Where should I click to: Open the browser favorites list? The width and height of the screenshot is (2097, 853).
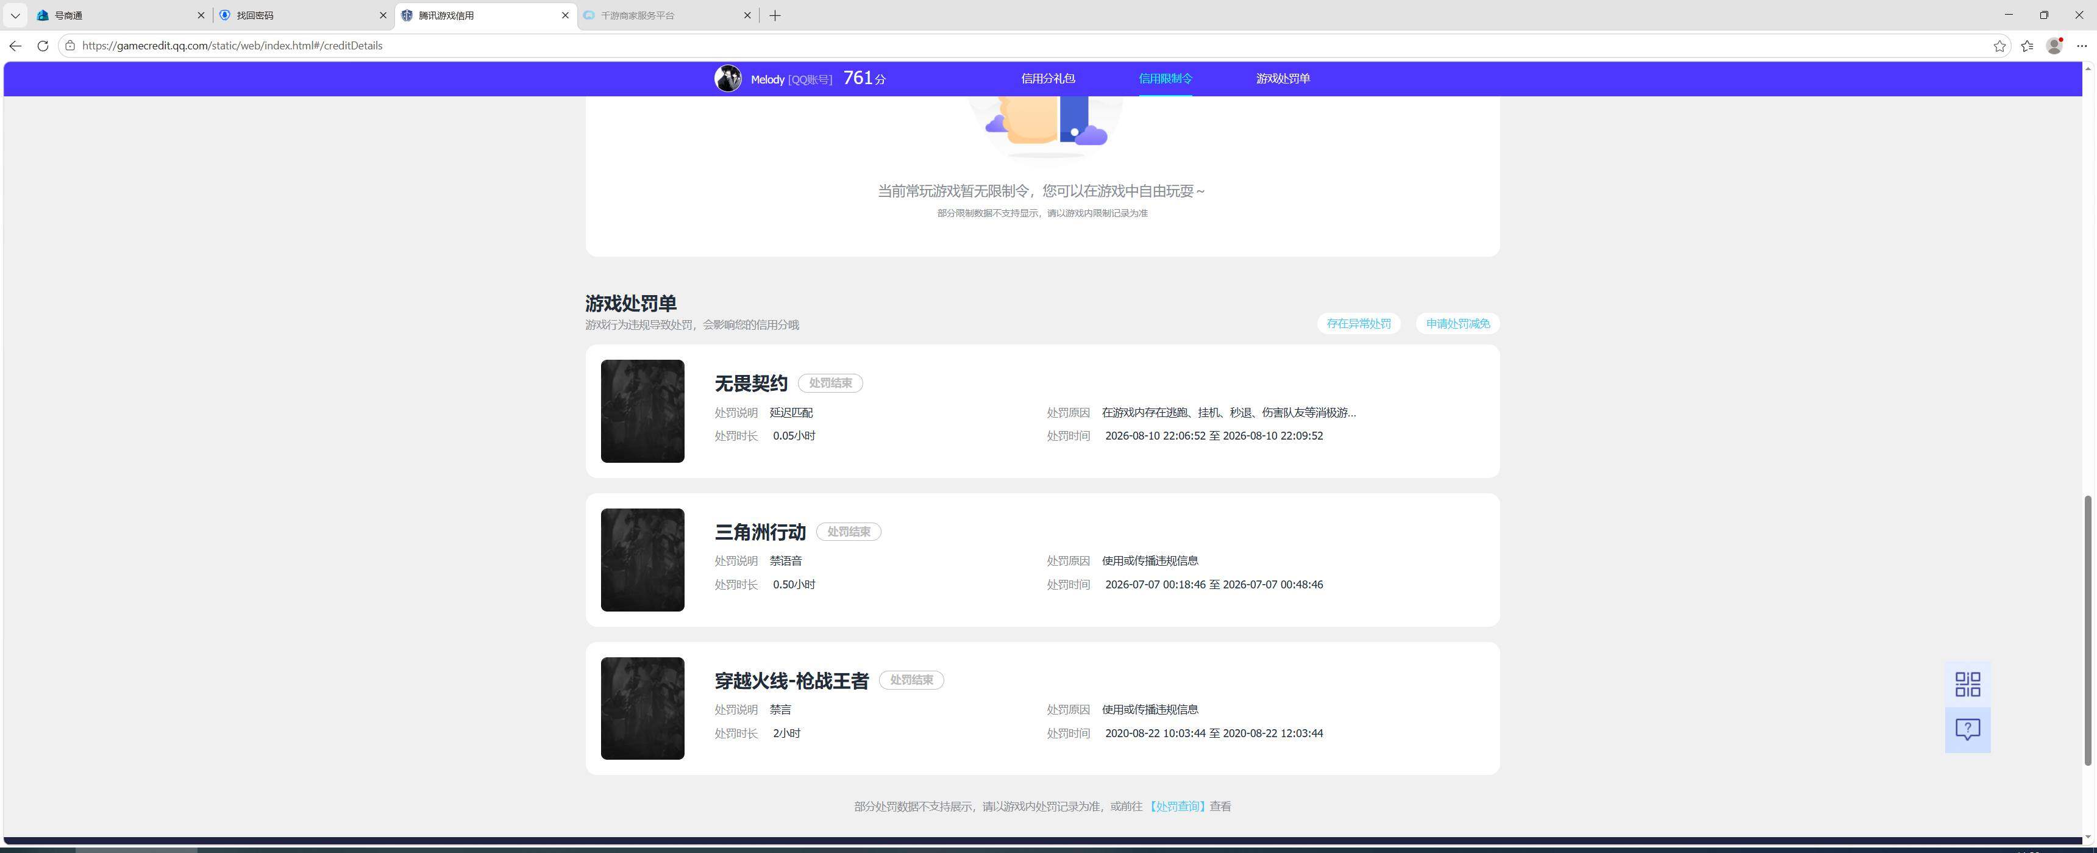point(2027,46)
